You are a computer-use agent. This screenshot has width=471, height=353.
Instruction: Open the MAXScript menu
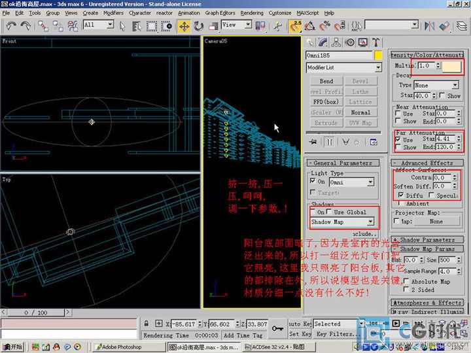[307, 13]
